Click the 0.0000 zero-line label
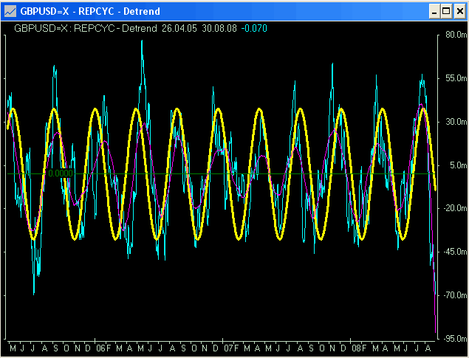The height and width of the screenshot is (358, 469). [61, 173]
